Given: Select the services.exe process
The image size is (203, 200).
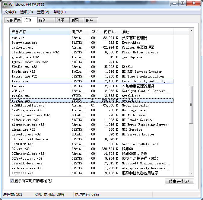Looking at the screenshot, I should point(92,173).
